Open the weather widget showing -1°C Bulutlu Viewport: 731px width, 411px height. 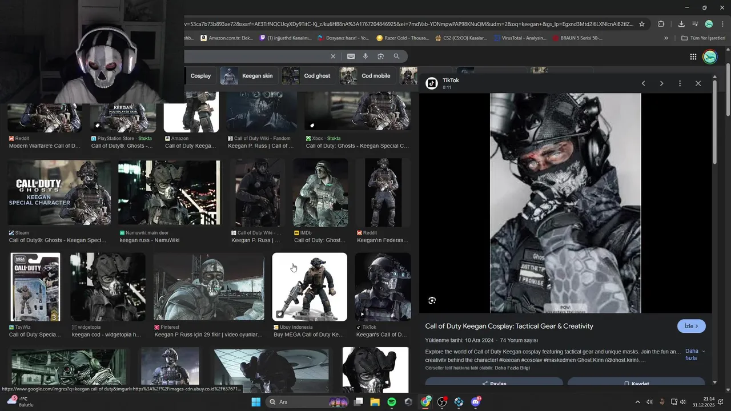coord(21,402)
